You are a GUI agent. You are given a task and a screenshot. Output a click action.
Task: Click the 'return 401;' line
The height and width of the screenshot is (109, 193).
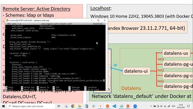coord(20,56)
